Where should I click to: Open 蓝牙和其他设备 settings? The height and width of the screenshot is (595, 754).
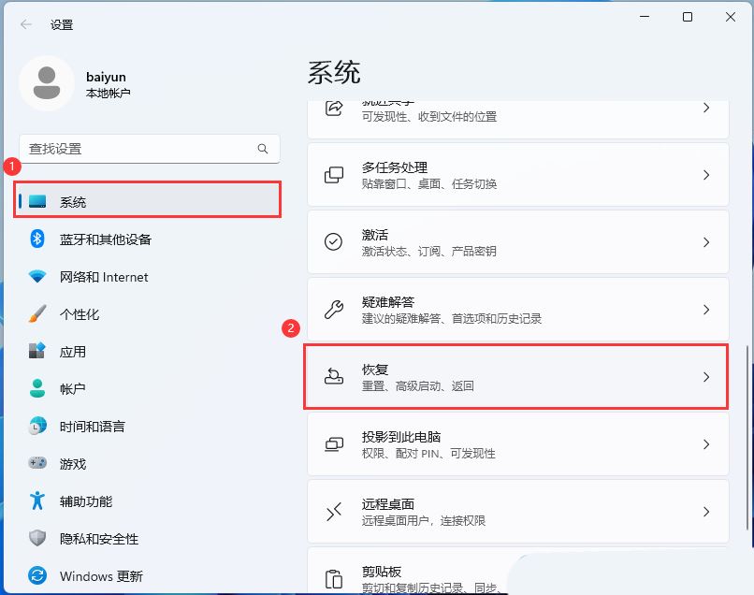point(148,239)
